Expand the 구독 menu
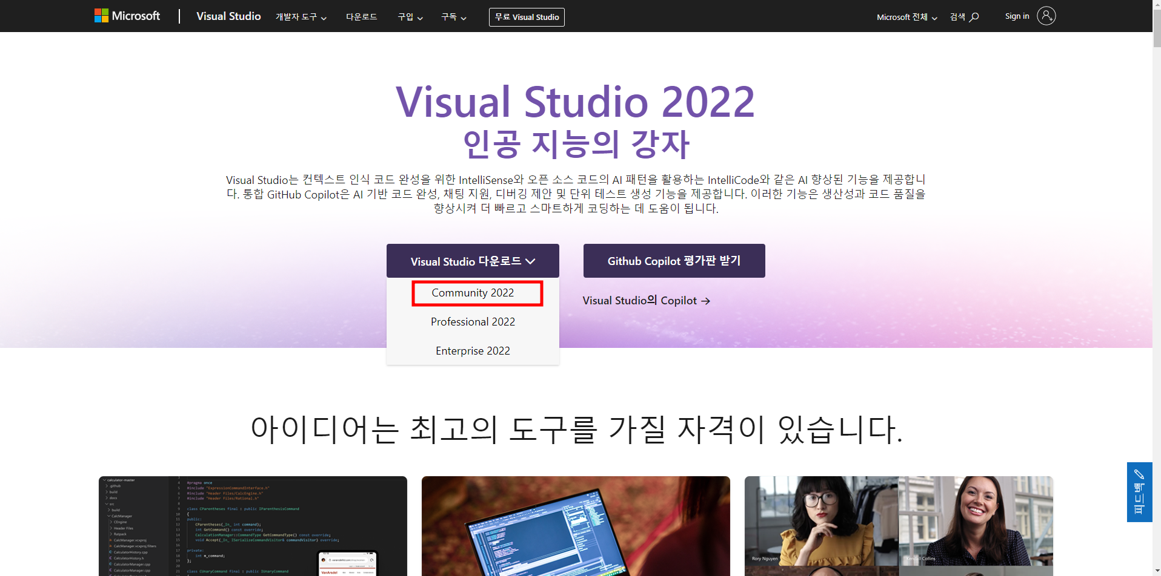The height and width of the screenshot is (576, 1161). click(454, 17)
